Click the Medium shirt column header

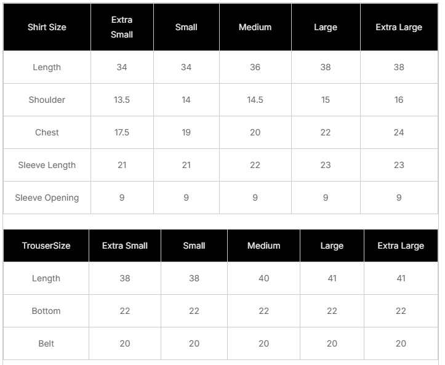click(255, 27)
